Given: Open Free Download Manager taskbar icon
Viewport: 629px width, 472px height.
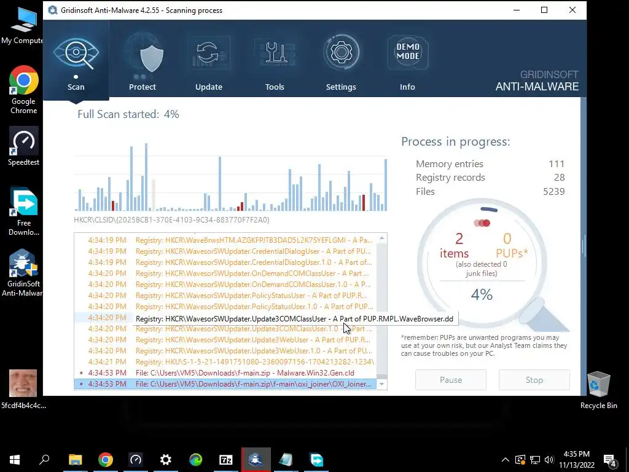Looking at the screenshot, I should coord(316,460).
